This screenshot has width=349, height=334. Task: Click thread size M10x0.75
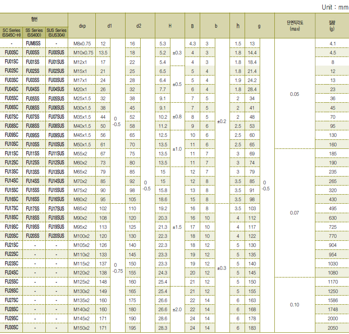(x=83, y=53)
